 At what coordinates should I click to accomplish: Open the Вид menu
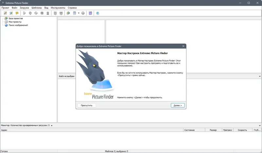[x=46, y=8]
